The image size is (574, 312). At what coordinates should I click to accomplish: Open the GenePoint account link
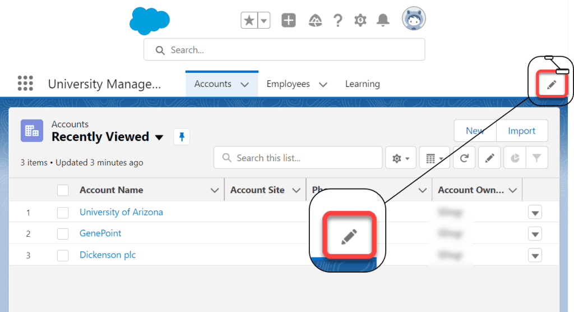pos(100,233)
